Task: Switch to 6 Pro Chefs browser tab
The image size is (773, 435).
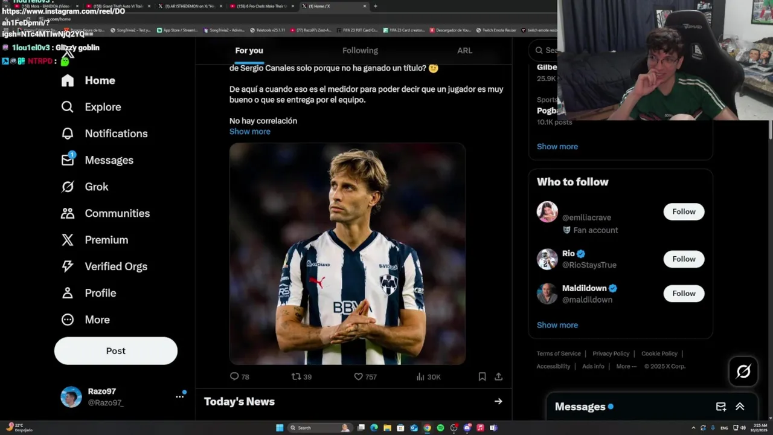Action: point(261,6)
